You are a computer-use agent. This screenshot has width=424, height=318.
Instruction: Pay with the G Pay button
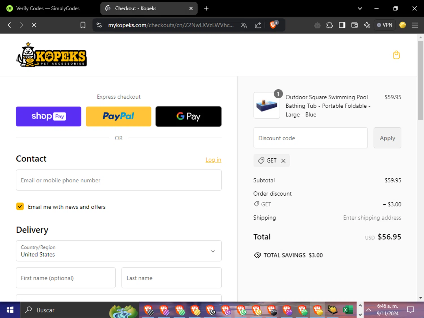click(189, 116)
